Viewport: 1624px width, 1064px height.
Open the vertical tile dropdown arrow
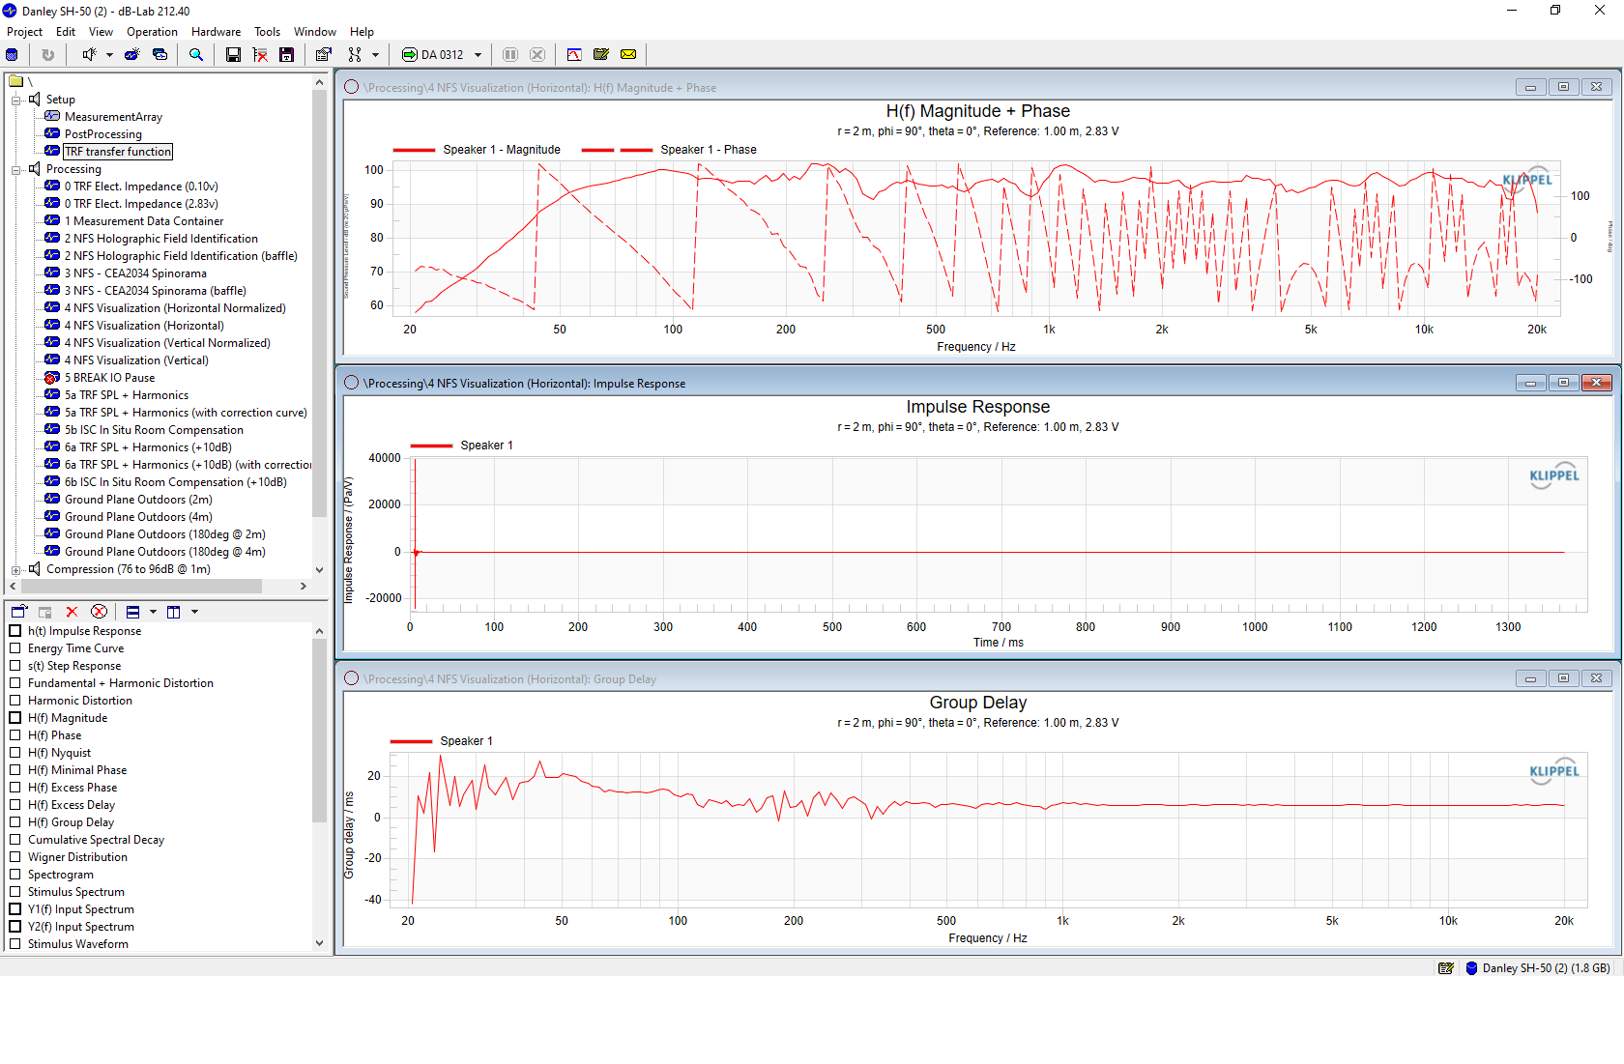point(194,612)
